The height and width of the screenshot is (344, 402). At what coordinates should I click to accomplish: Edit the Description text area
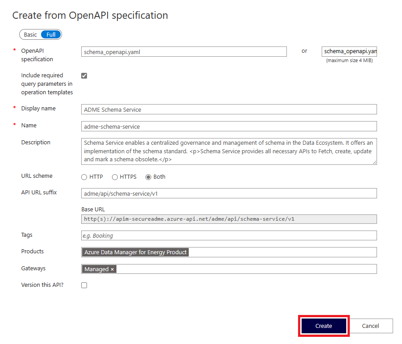coord(228,151)
